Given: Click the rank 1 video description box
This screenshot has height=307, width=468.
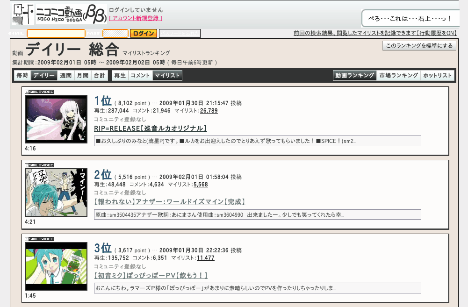Looking at the screenshot, I should click(257, 141).
